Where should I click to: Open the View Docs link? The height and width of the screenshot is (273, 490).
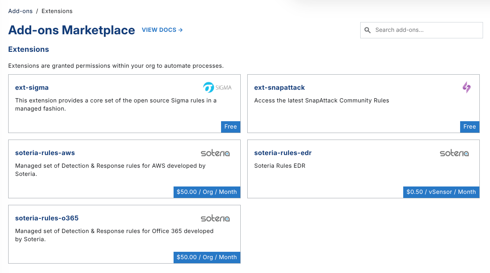(x=162, y=30)
